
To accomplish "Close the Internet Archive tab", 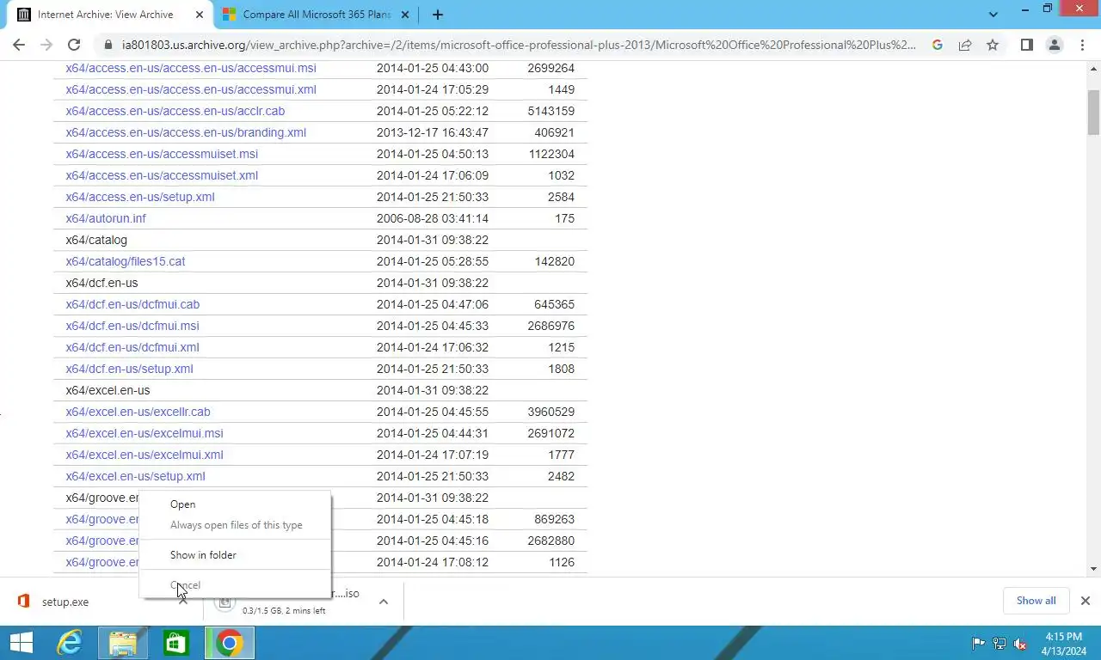I will coord(200,15).
